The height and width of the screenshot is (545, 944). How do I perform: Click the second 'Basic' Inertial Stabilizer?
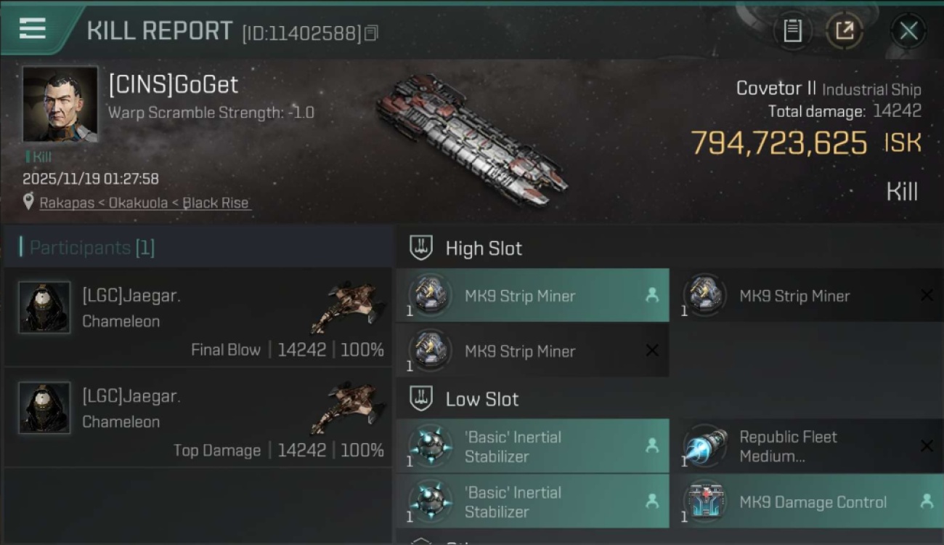[x=532, y=501]
